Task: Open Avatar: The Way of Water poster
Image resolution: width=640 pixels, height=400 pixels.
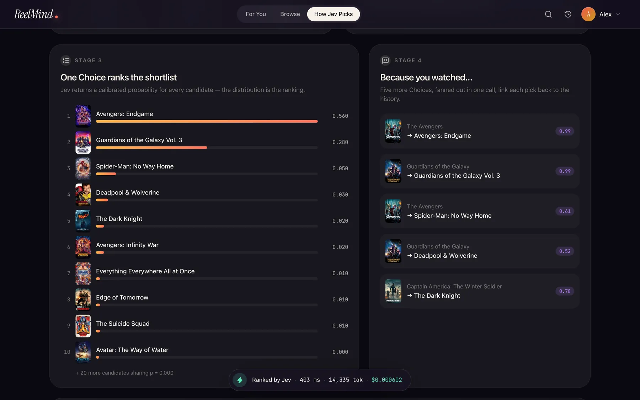Action: click(x=83, y=352)
